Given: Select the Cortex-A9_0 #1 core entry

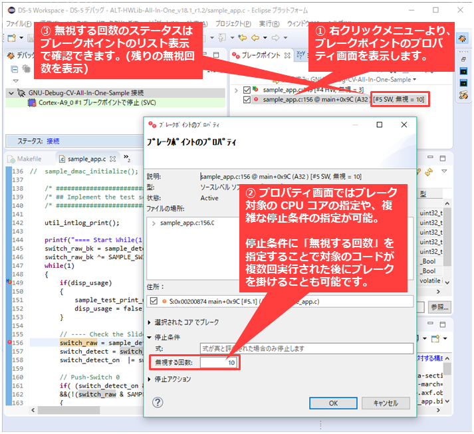Looking at the screenshot, I should point(115,103).
